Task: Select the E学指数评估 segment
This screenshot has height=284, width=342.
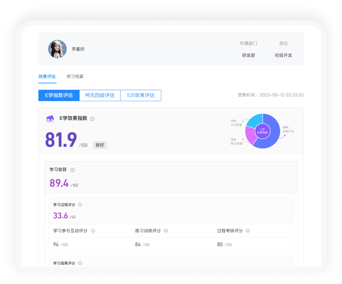Action: point(59,95)
